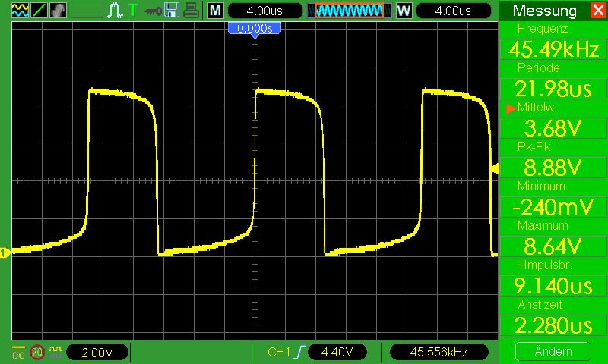Click the yellow-cyan dual waveform icon
Image resolution: width=608 pixels, height=364 pixels.
(21, 11)
